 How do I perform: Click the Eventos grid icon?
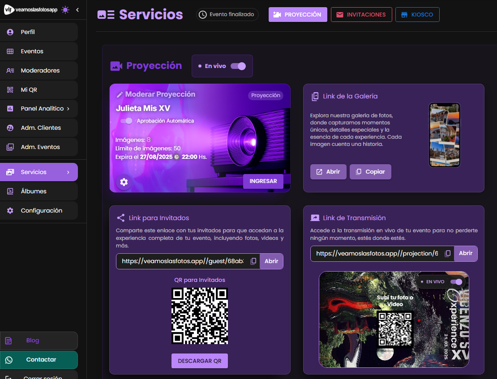point(10,51)
